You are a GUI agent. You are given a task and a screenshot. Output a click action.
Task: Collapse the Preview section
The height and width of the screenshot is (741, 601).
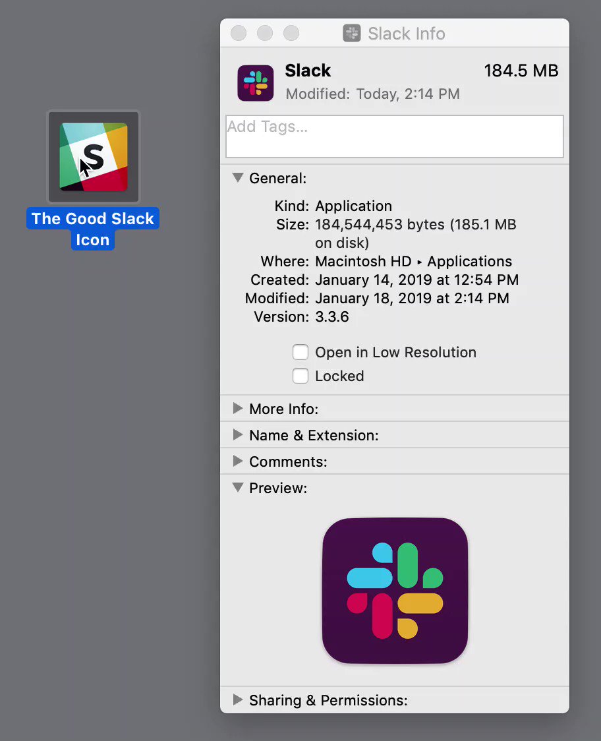(x=238, y=488)
